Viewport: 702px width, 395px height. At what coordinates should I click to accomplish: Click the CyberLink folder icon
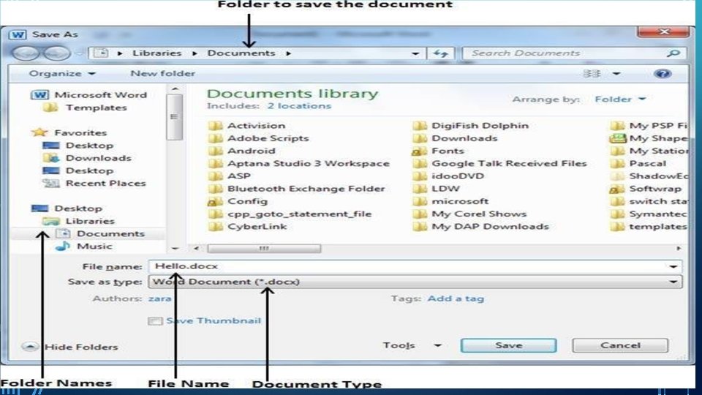click(215, 227)
